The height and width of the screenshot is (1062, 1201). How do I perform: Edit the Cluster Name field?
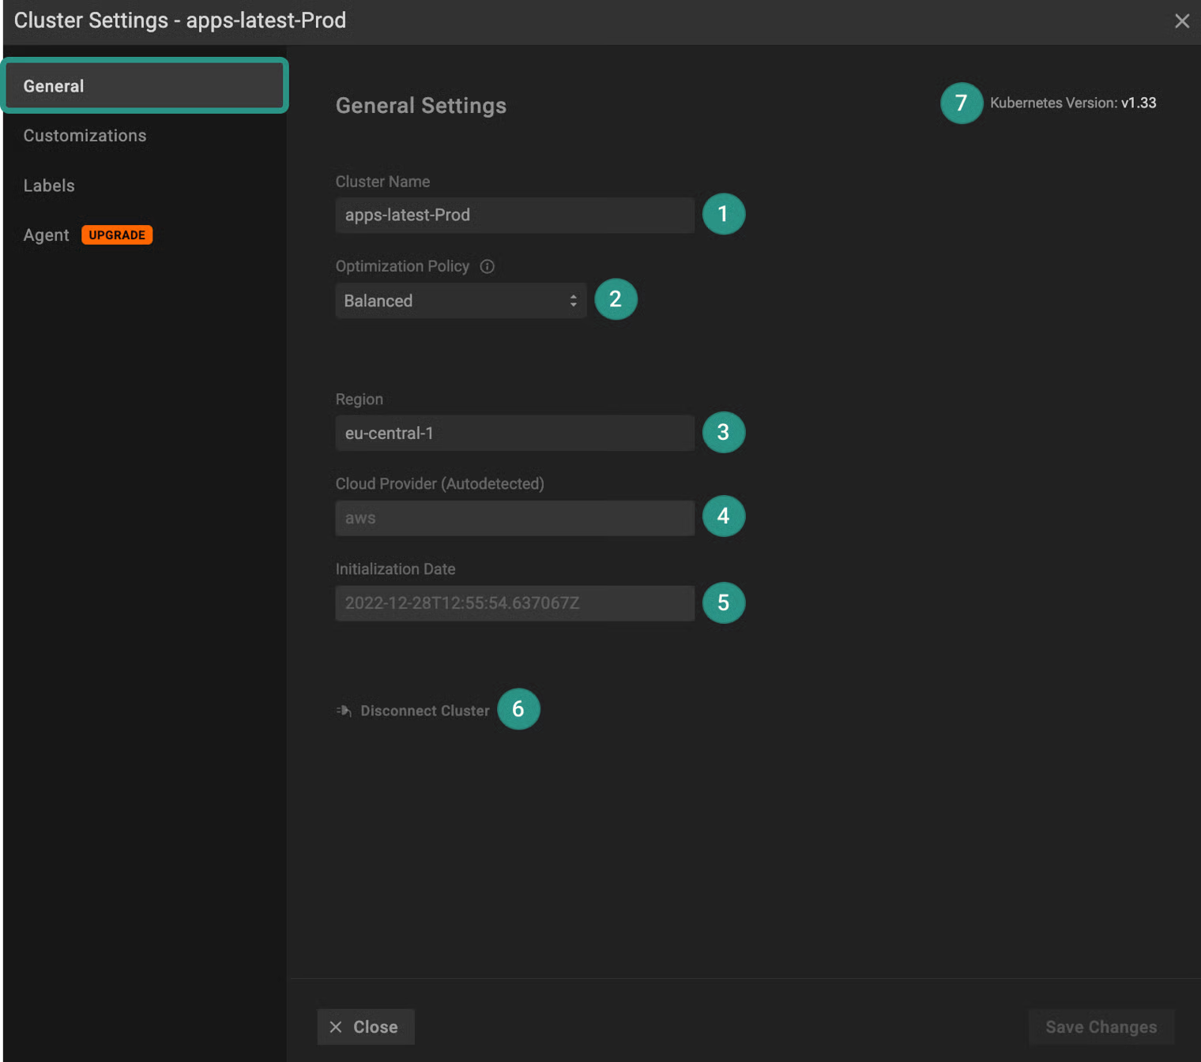click(514, 215)
